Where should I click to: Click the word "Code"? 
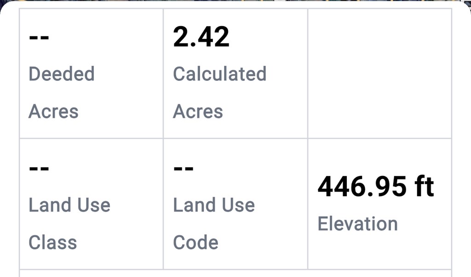click(195, 242)
